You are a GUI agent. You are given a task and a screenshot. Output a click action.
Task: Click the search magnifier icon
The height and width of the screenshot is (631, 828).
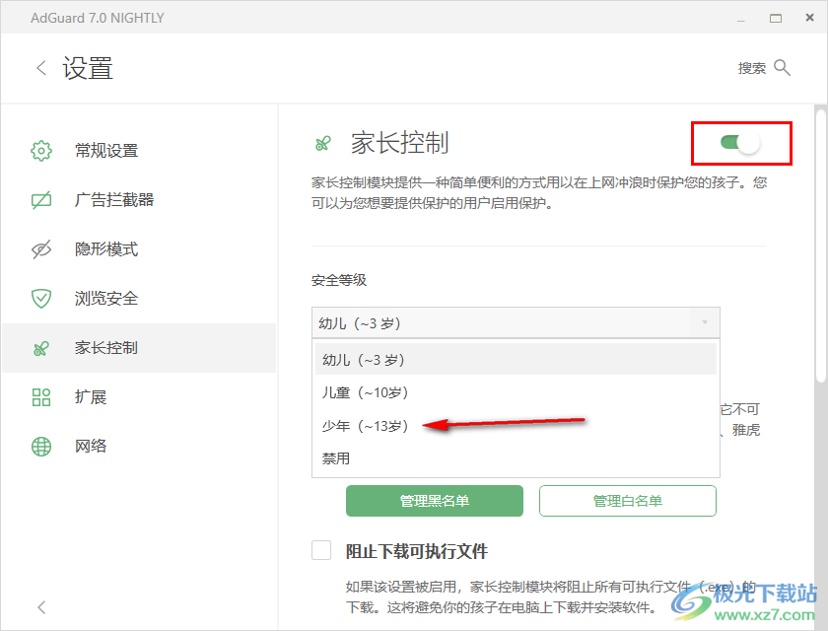782,68
